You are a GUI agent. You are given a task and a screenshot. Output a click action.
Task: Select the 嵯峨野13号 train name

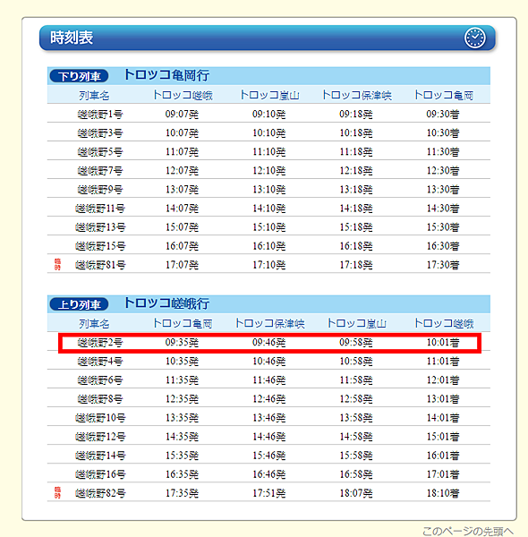(100, 227)
